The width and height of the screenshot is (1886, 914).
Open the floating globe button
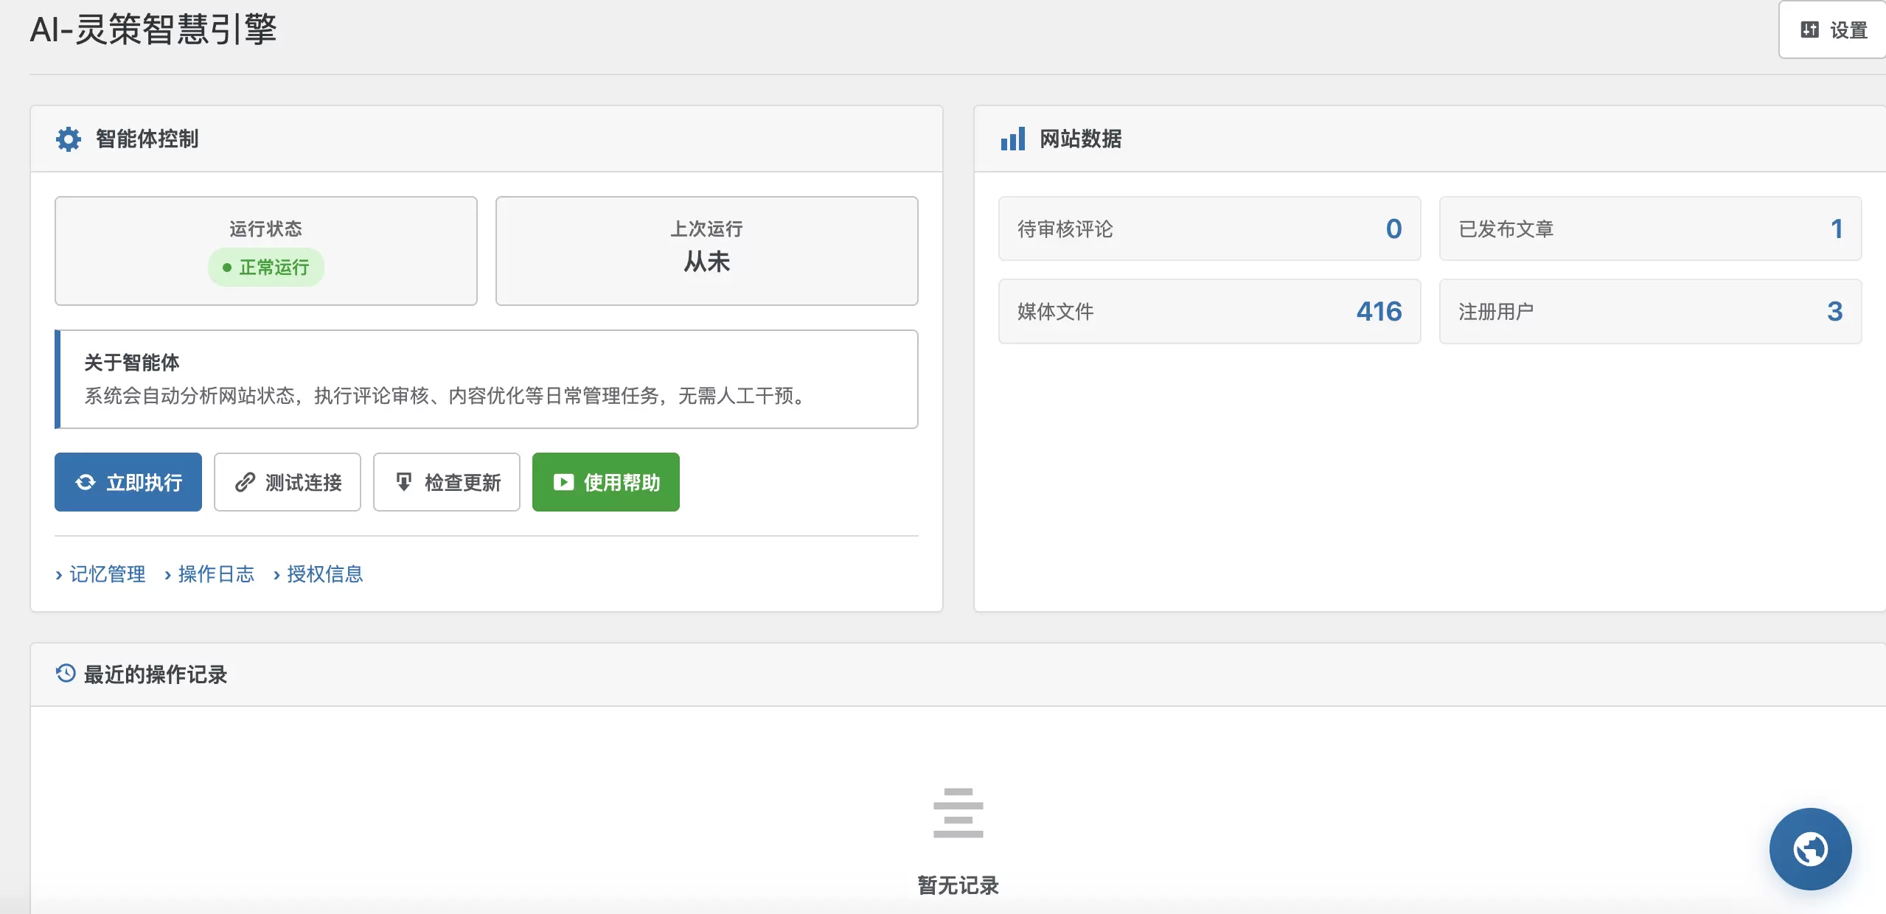[1810, 849]
